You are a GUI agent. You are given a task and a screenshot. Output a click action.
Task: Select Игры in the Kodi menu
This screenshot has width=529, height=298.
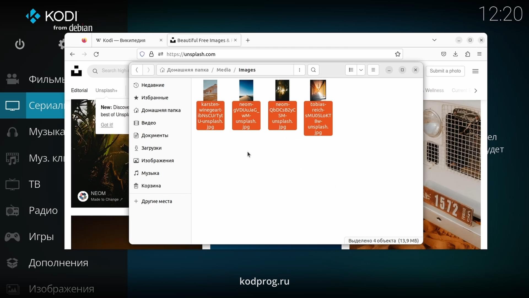32,236
